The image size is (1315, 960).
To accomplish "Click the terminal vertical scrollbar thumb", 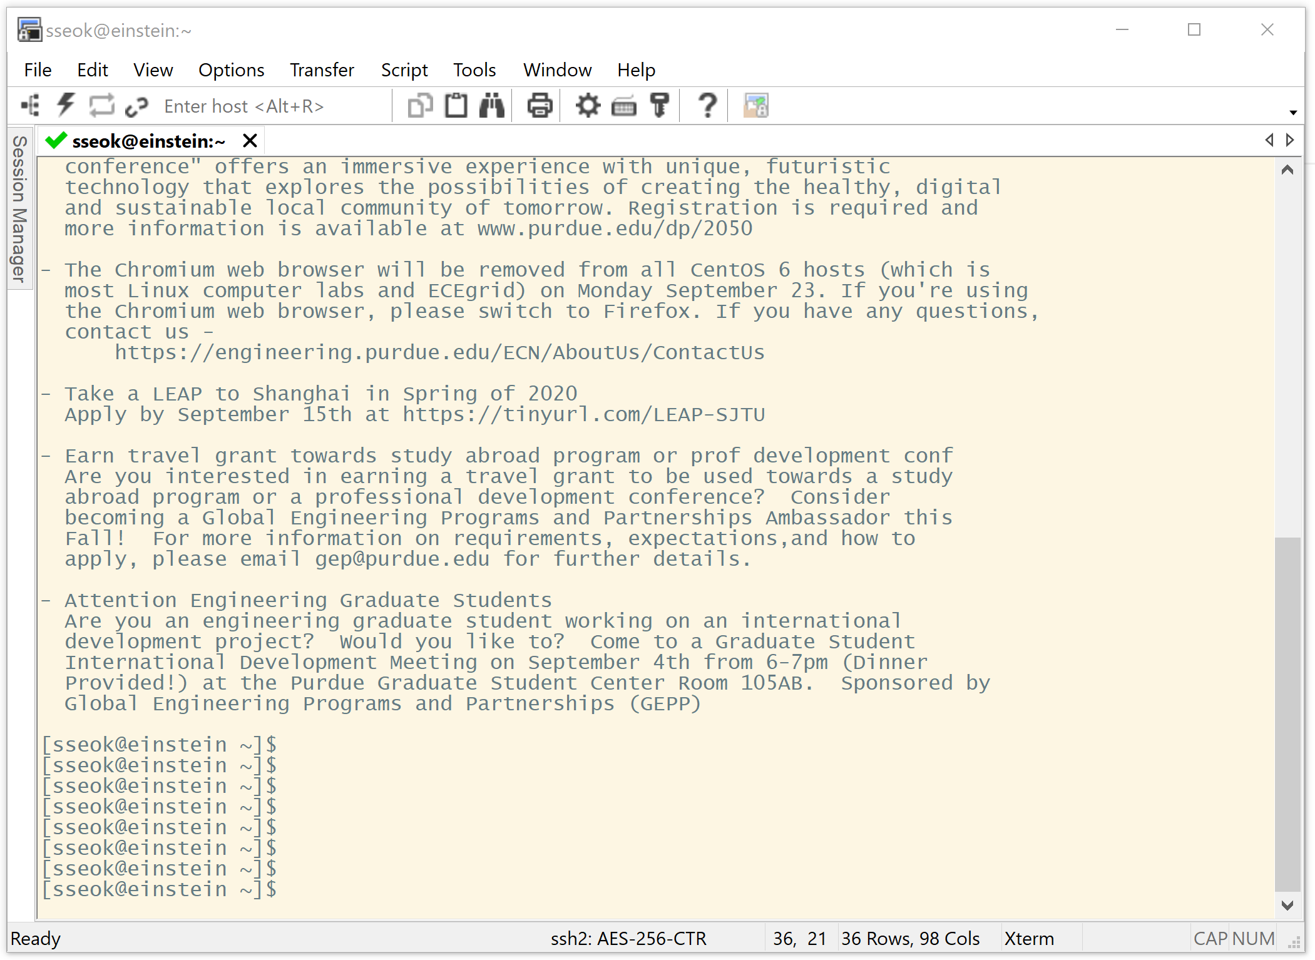I will (x=1287, y=713).
